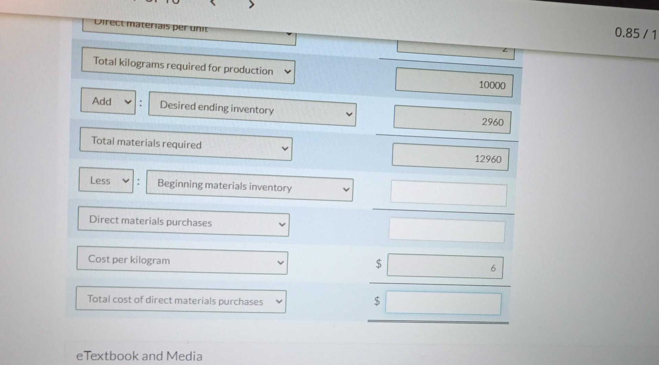659x365 pixels.
Task: Open the Desired ending inventory dropdown
Action: [252, 109]
